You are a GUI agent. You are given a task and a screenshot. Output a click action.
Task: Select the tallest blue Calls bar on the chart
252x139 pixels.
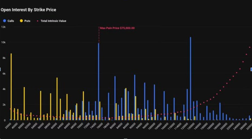191,79
